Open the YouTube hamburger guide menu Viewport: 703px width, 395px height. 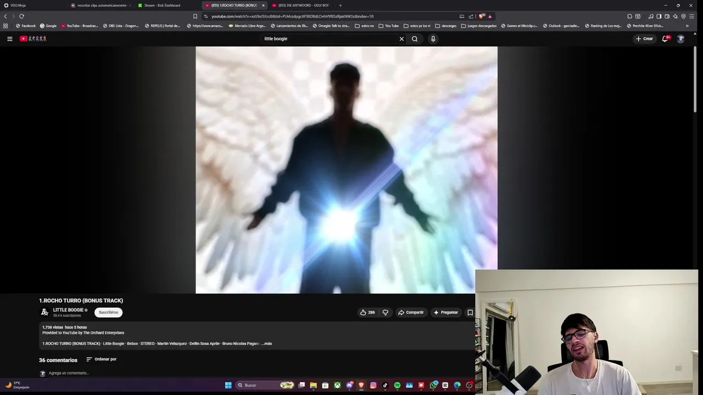pos(9,38)
